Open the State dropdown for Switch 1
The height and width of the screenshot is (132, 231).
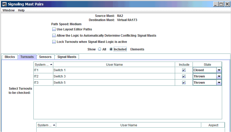pyautogui.click(x=219, y=70)
